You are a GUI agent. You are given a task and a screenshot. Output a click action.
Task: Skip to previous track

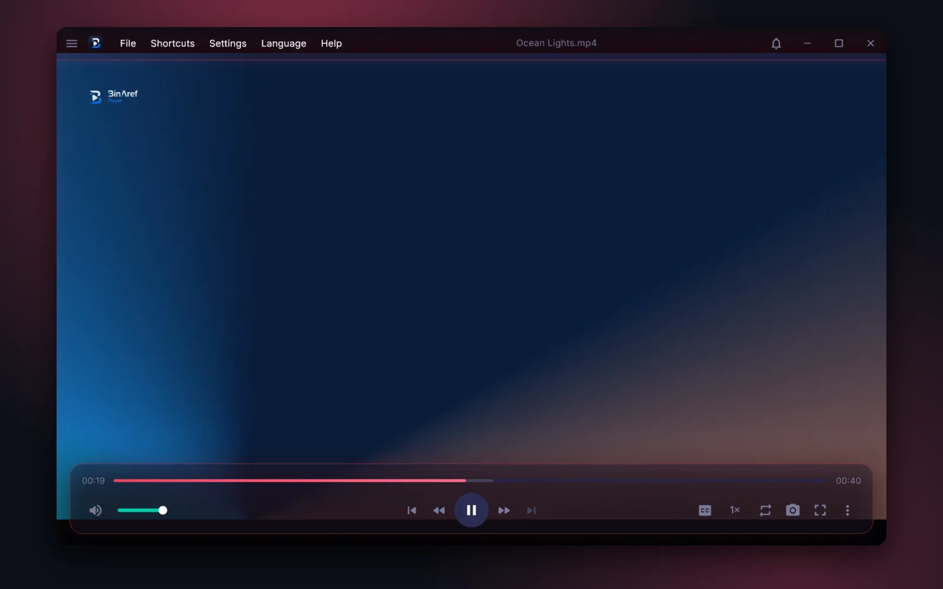click(x=412, y=511)
